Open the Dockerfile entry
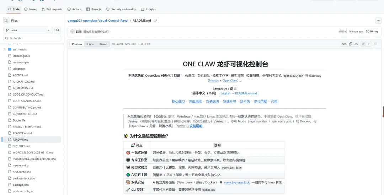The image size is (384, 195). click(19, 120)
